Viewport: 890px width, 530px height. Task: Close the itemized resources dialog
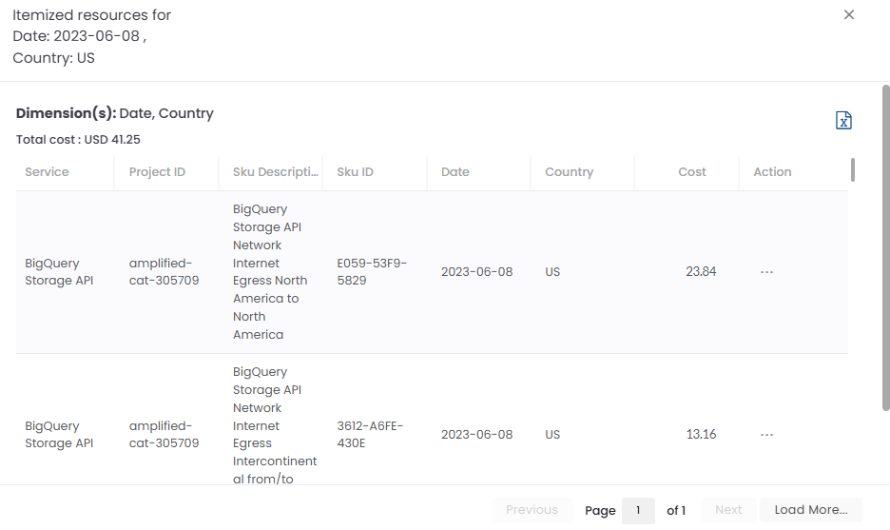coord(849,14)
